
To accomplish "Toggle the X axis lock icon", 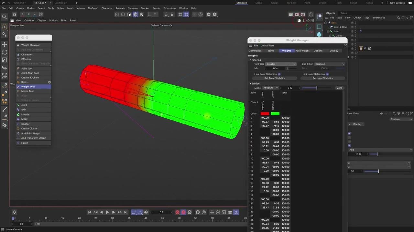I will click(22, 15).
